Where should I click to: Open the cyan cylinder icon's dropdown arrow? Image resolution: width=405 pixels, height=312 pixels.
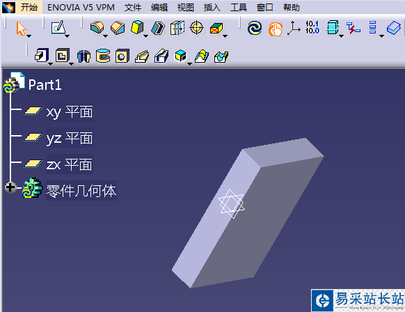[x=341, y=36]
